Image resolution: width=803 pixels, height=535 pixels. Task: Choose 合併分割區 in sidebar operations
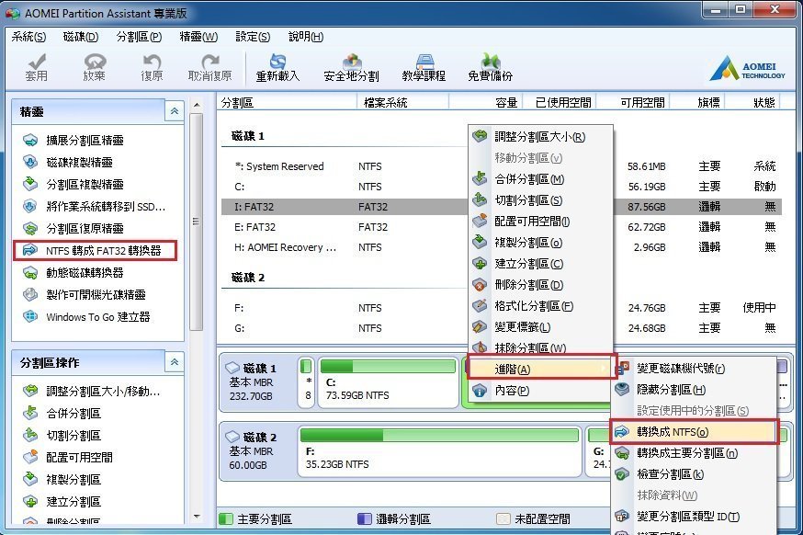tap(62, 413)
